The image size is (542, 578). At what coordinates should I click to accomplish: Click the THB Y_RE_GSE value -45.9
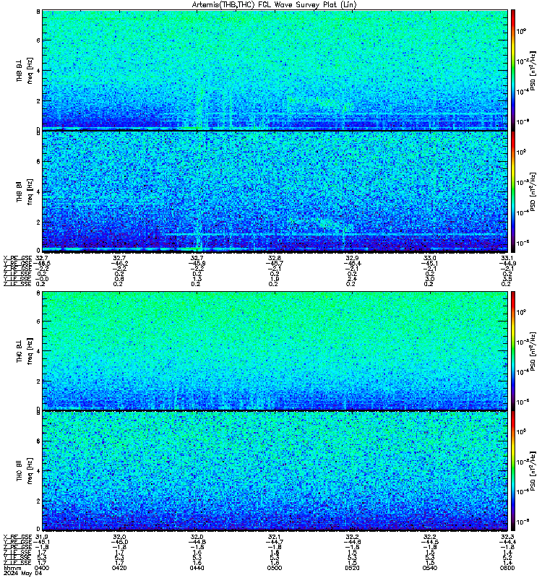(197, 263)
